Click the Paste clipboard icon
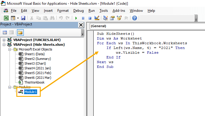Image resolution: width=205 pixels, height=116 pixels. [45, 18]
